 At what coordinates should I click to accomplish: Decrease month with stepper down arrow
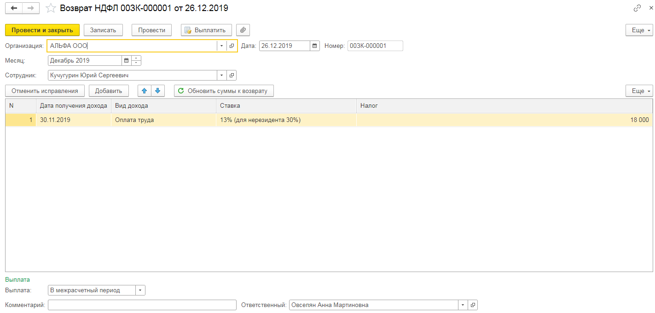point(136,63)
